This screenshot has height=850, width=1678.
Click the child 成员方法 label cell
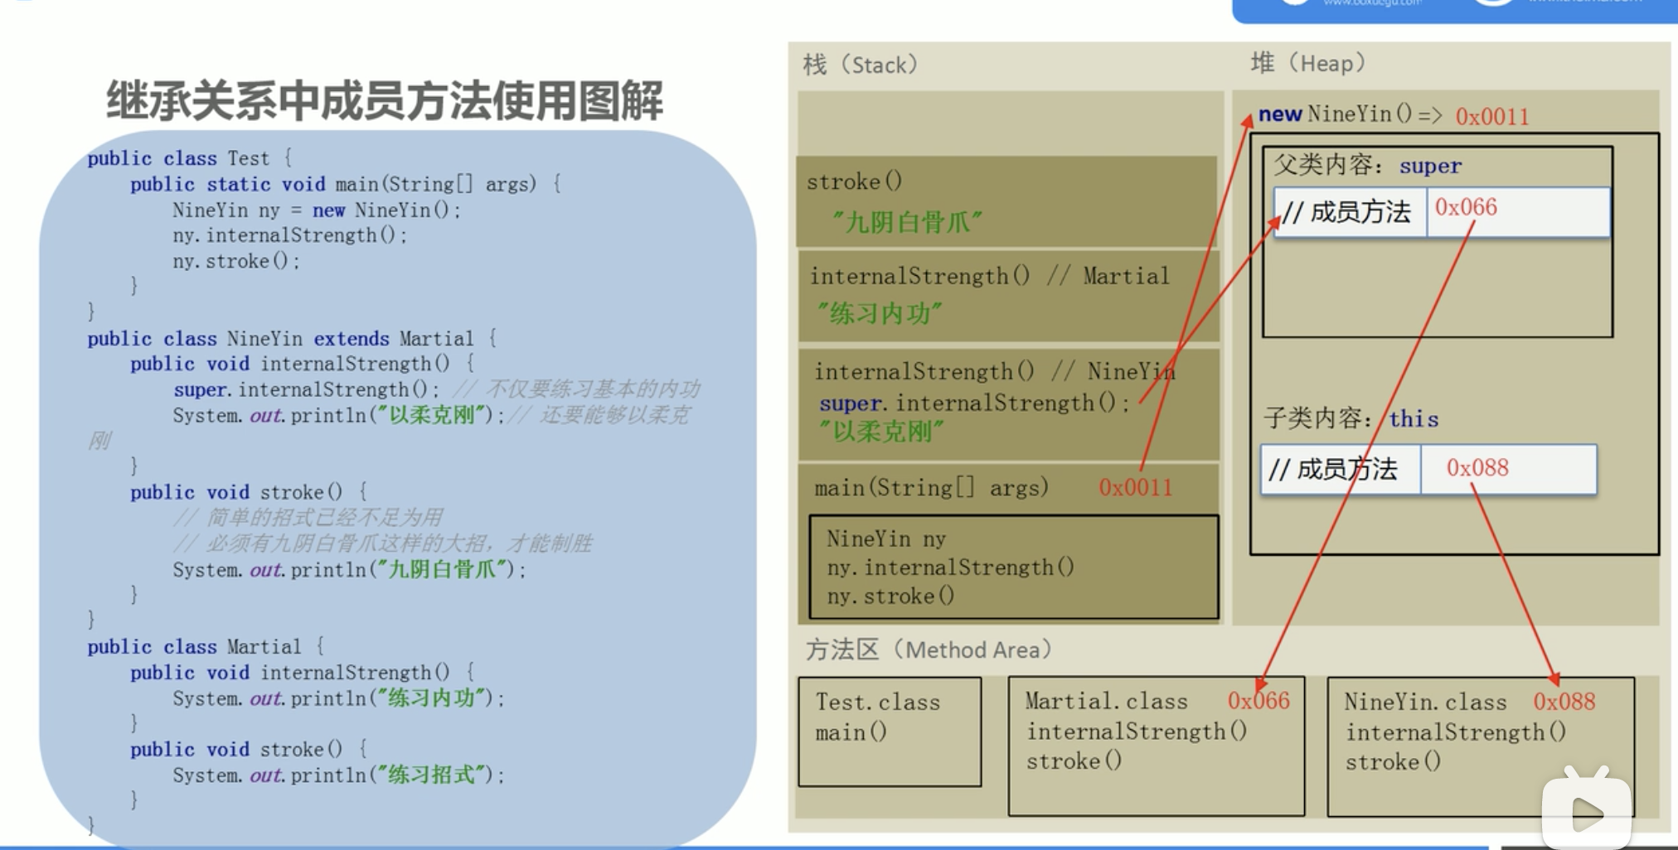(x=1341, y=470)
